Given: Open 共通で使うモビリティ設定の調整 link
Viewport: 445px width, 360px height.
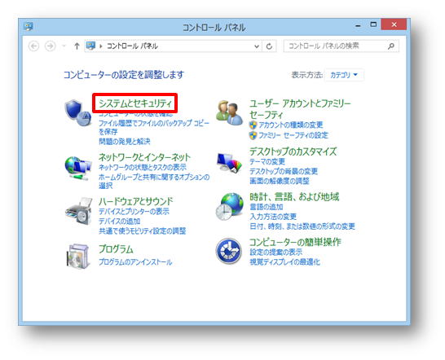Looking at the screenshot, I should 142,231.
